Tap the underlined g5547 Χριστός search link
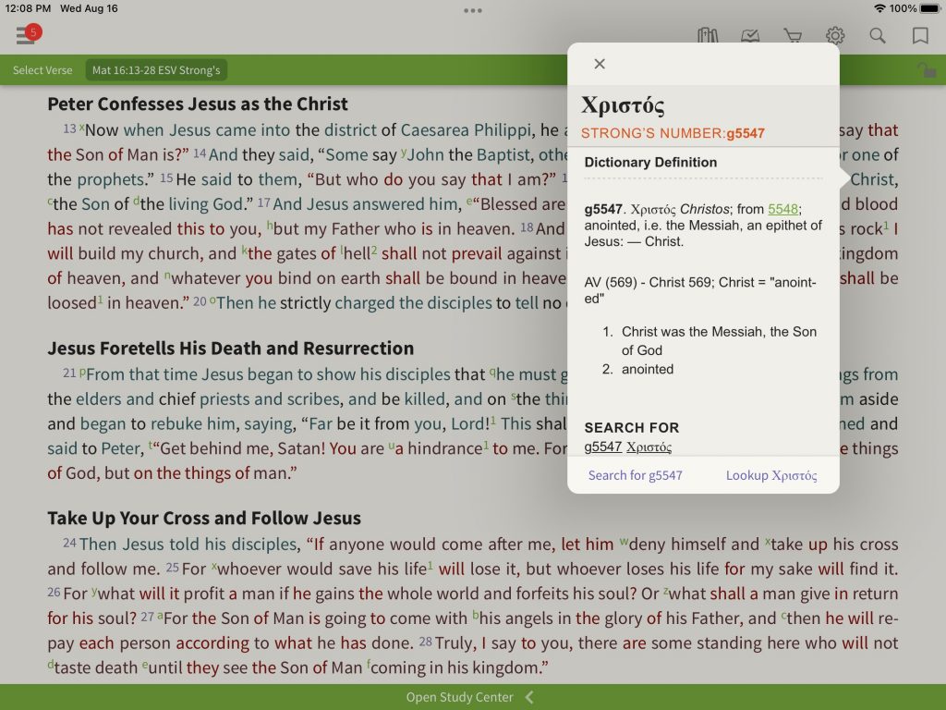Viewport: 946px width, 710px height. pyautogui.click(x=628, y=447)
